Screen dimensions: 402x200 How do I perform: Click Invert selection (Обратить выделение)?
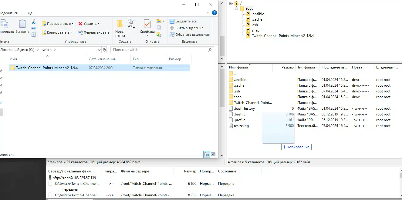point(190,35)
